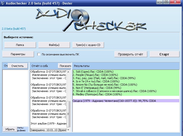Start the check with Старт

164,54
